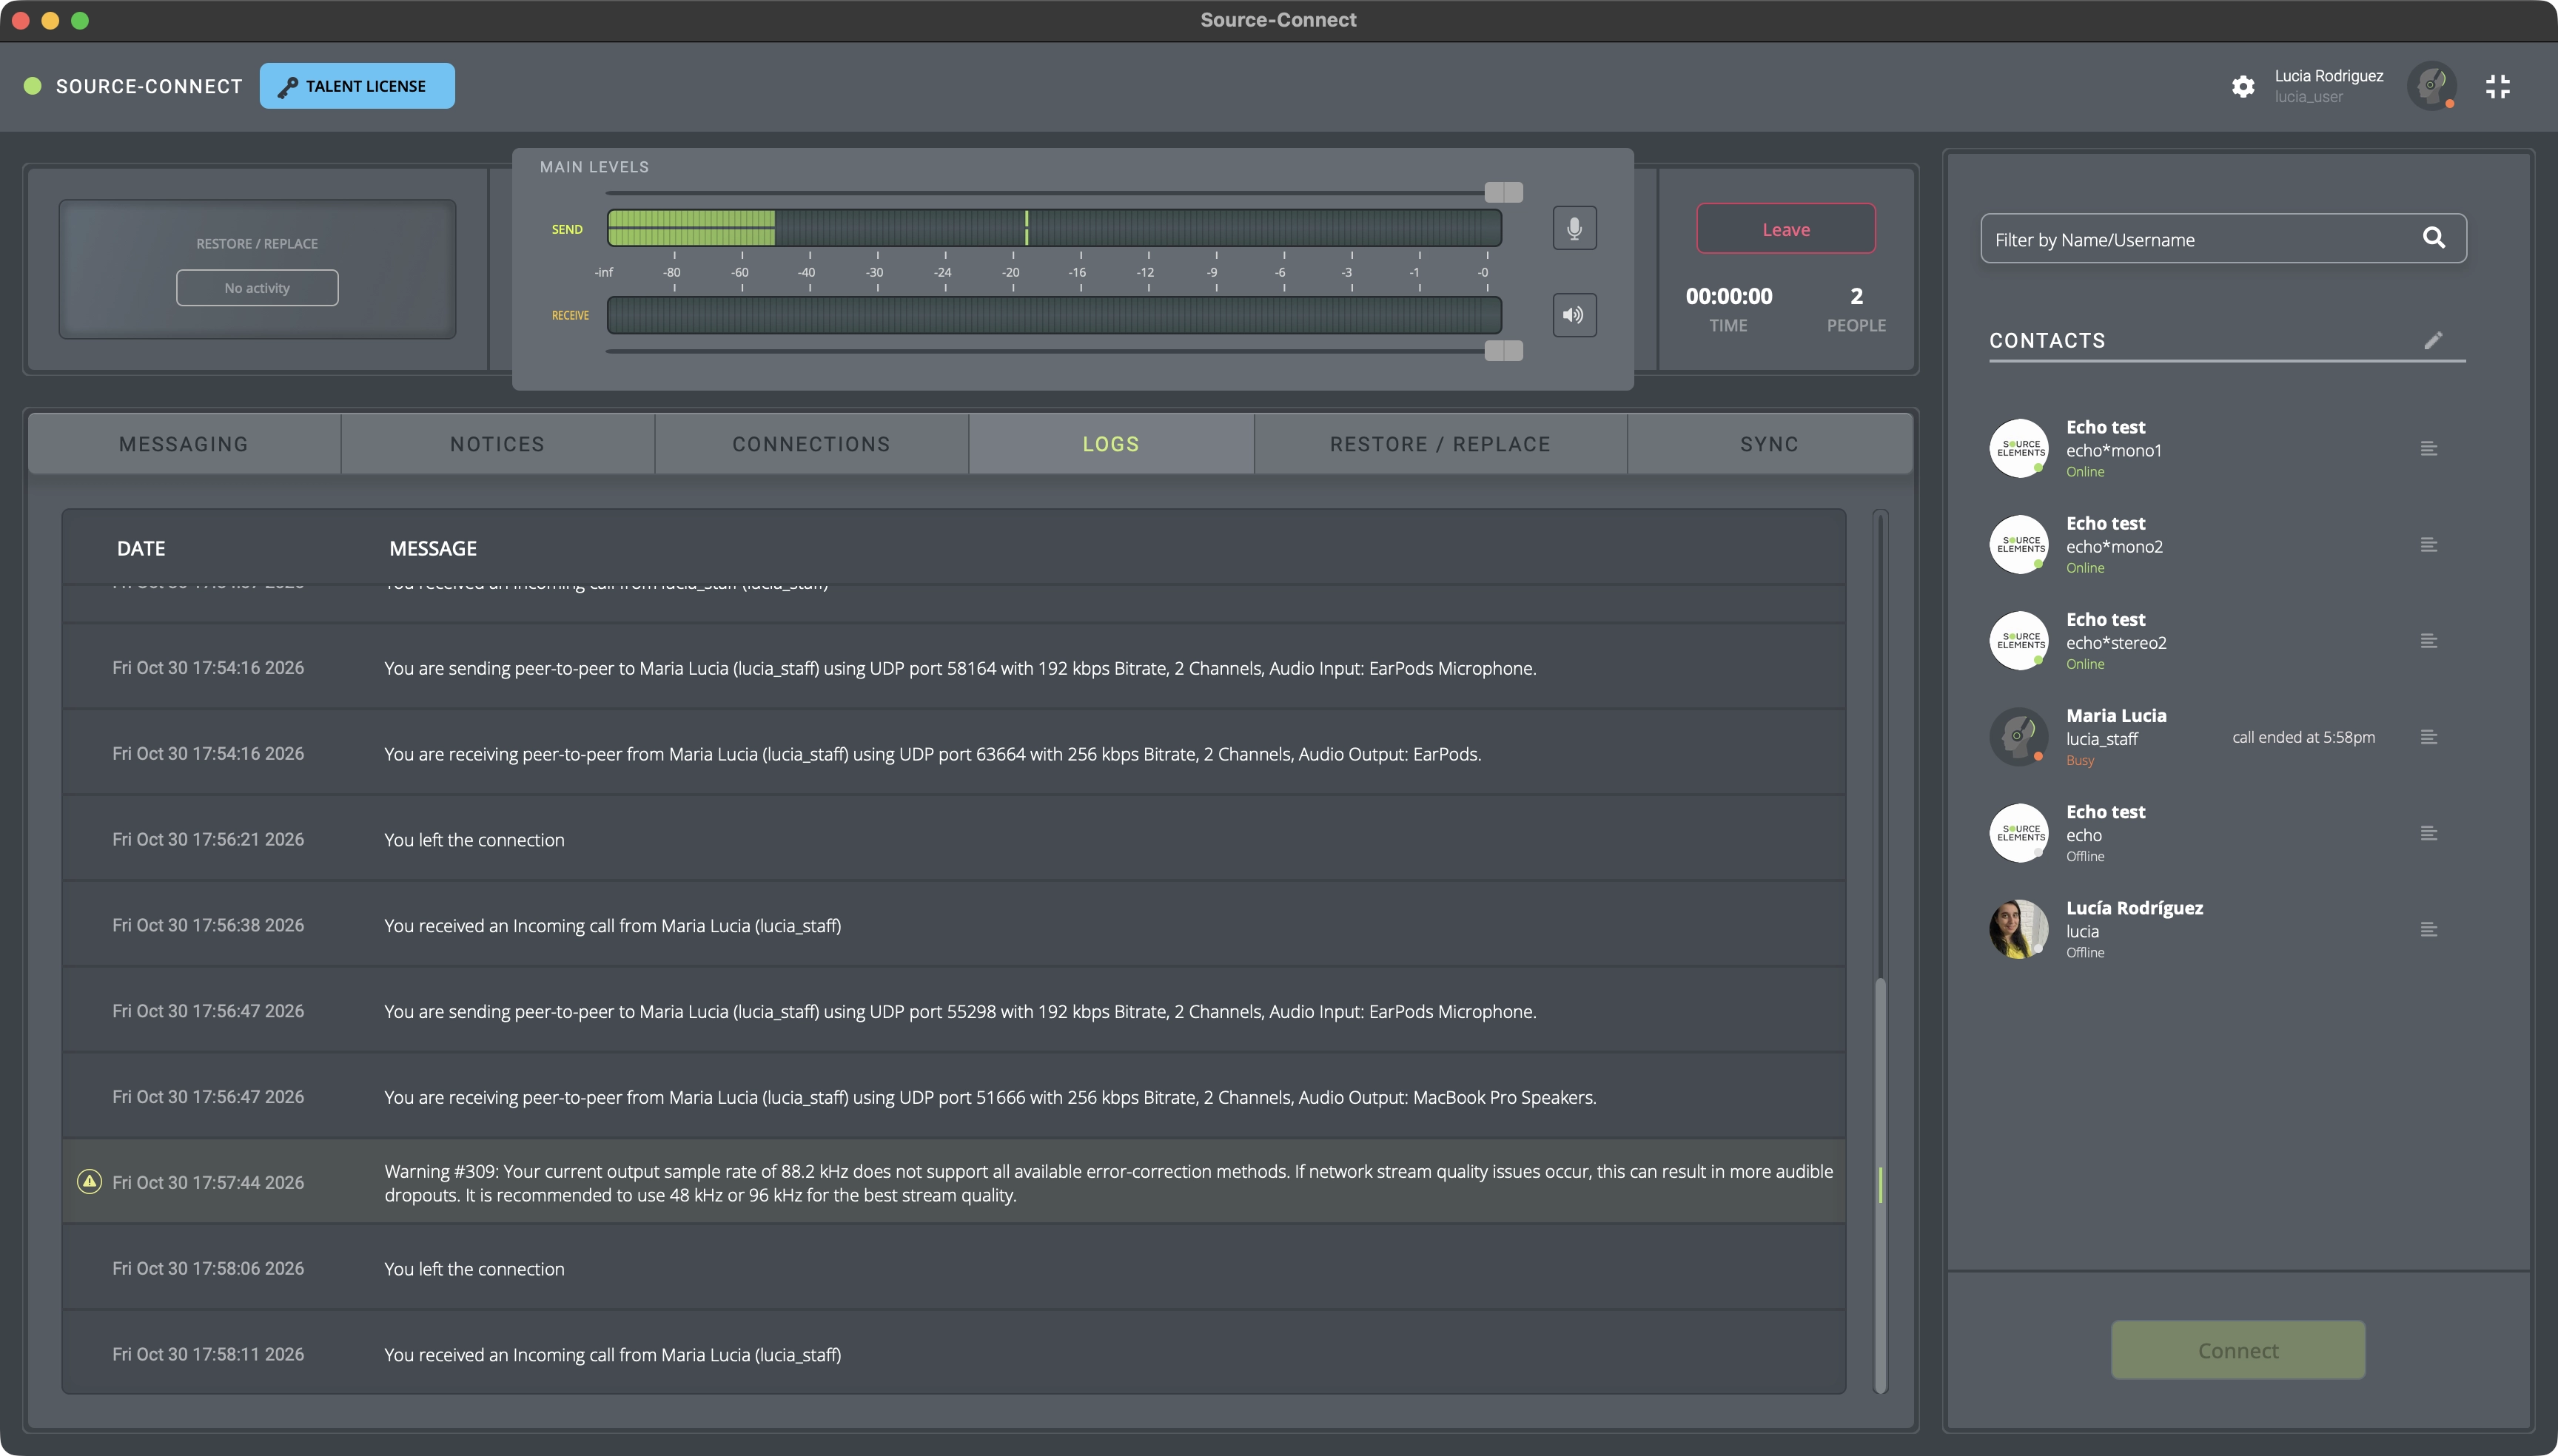This screenshot has width=2558, height=1456.
Task: Open the Restore / Replace tab
Action: 1440,444
